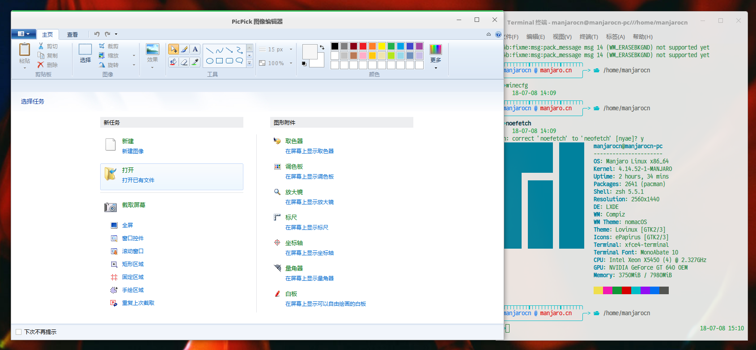
Task: Open the 100% opacity dropdown
Action: tap(291, 63)
